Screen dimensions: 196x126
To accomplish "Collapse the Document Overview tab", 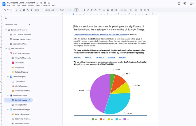I will 6,30.
